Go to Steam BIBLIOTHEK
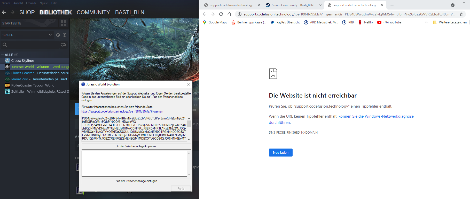Screen dimensions: 470x199 click(x=56, y=12)
